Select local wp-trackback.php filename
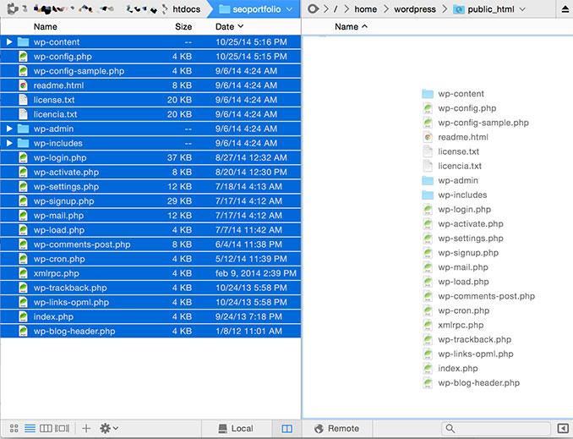573x439 pixels. point(70,288)
